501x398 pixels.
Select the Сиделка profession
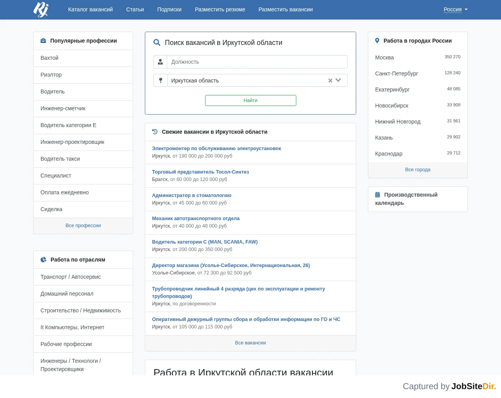pyautogui.click(x=83, y=209)
